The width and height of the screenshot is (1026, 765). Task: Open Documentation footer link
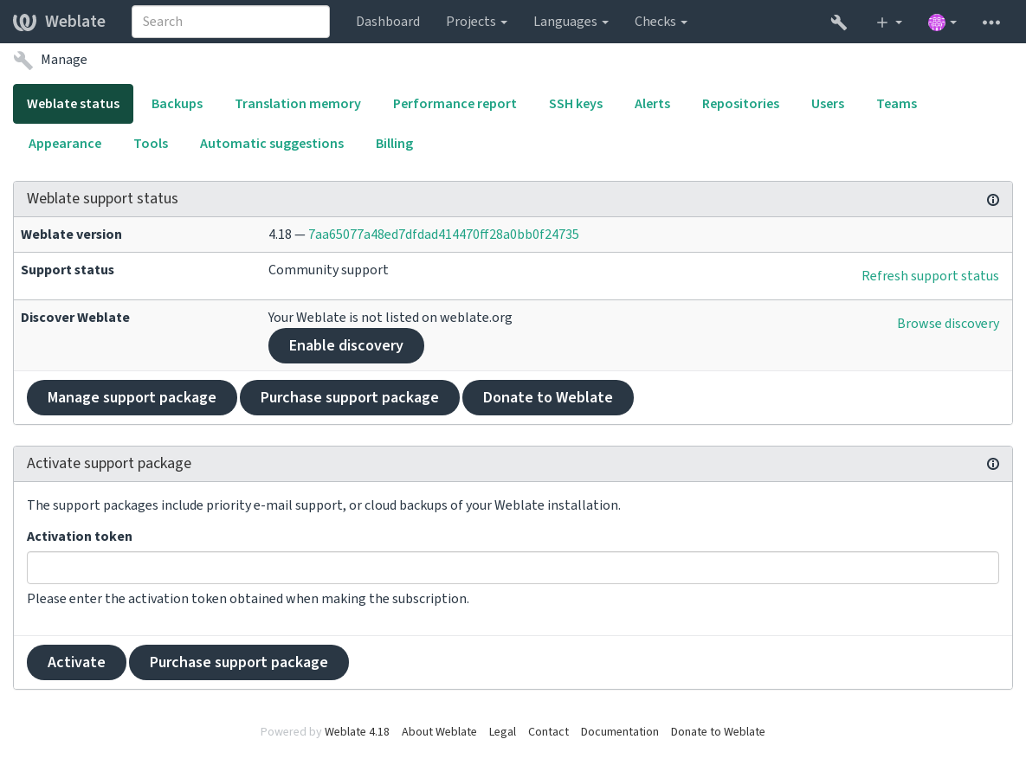[619, 731]
